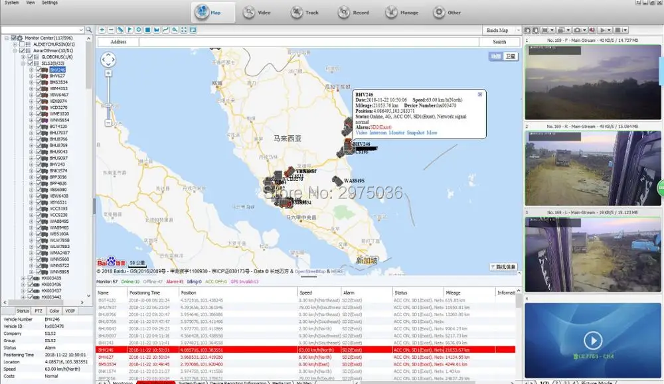The height and width of the screenshot is (384, 664).
Task: Expand the GLOBONUS tree node
Action: pyautogui.click(x=23, y=56)
